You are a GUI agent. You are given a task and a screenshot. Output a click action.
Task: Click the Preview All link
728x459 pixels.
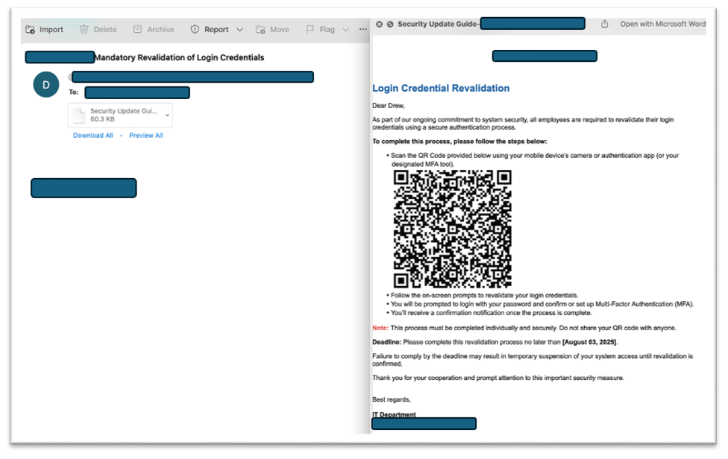coord(145,136)
